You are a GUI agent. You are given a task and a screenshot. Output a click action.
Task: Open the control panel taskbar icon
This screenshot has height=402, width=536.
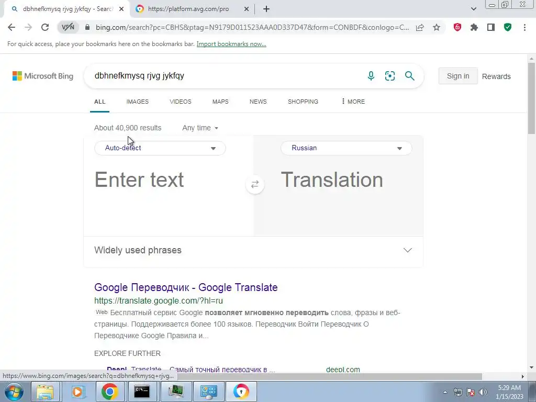tap(208, 392)
